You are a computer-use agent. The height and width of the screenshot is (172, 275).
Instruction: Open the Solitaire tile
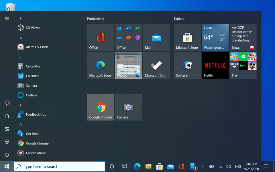pyautogui.click(x=187, y=65)
